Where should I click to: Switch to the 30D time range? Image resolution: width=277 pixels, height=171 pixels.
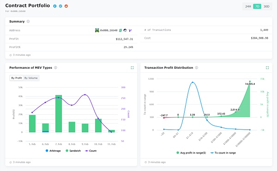pyautogui.click(x=266, y=6)
